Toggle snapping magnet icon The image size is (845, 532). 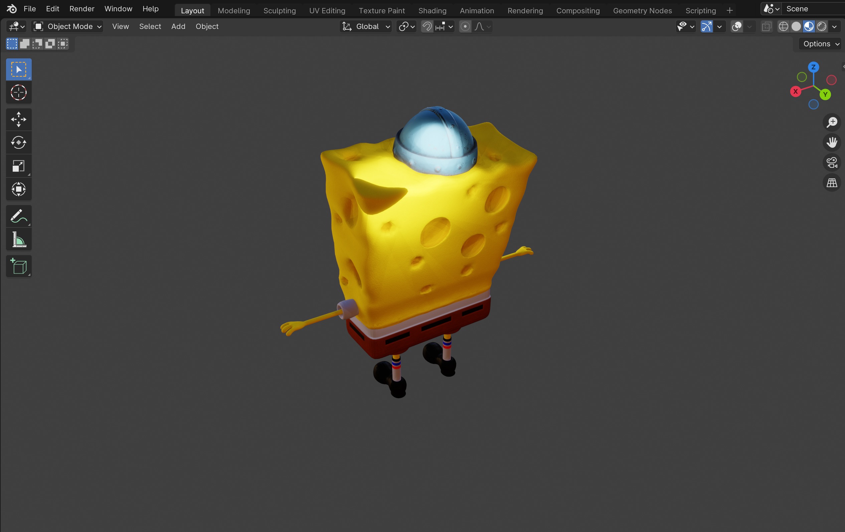coord(427,27)
